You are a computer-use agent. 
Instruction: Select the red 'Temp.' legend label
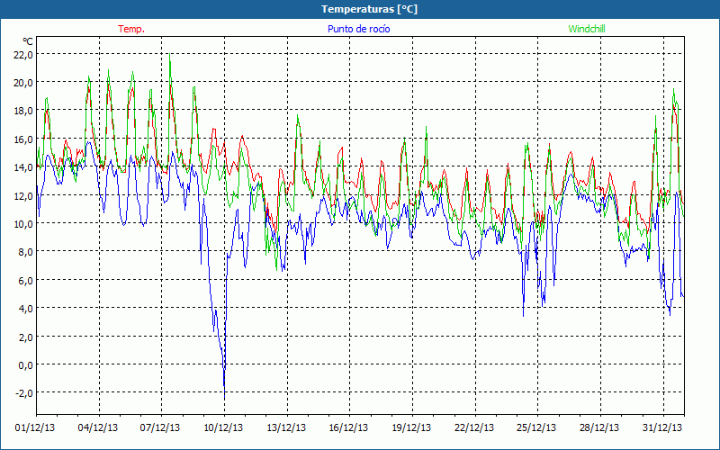click(x=131, y=29)
